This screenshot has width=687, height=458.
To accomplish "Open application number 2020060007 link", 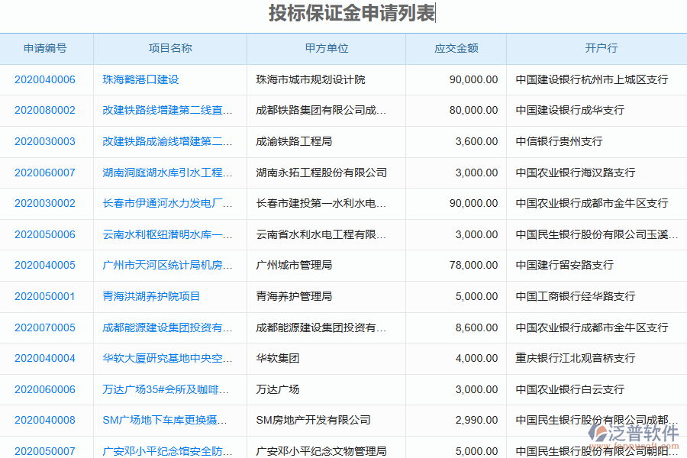I will pyautogui.click(x=46, y=173).
